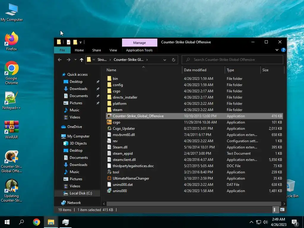The image size is (304, 228).
Task: Select thirdpartylegalnotices.doc file
Action: tap(194, 166)
